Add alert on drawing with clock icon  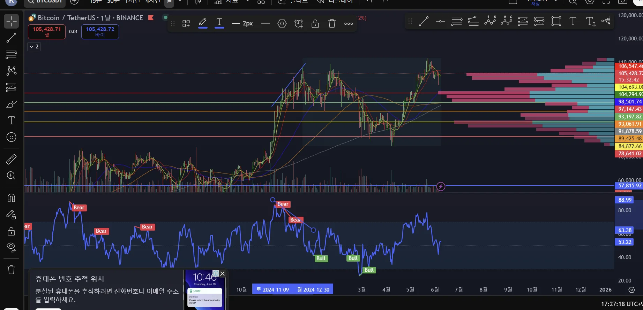pos(299,24)
